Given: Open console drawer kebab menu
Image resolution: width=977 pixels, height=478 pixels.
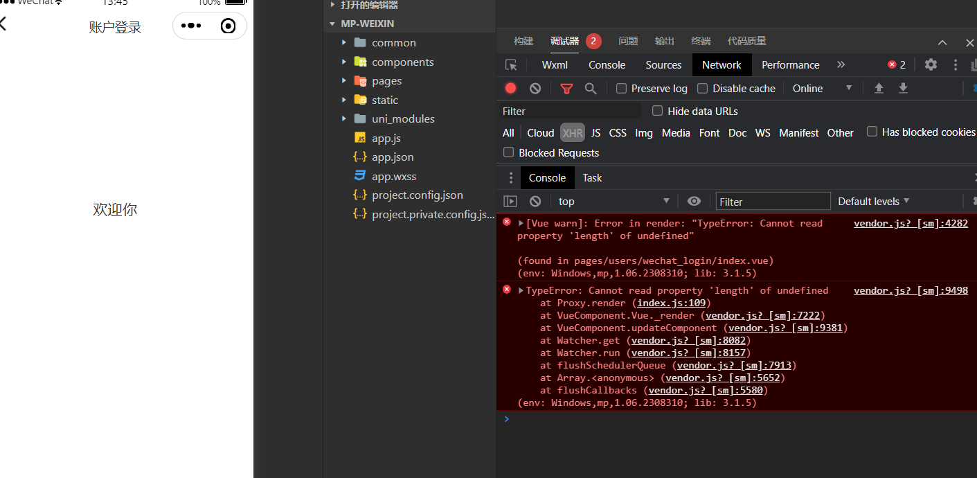Looking at the screenshot, I should [x=511, y=178].
